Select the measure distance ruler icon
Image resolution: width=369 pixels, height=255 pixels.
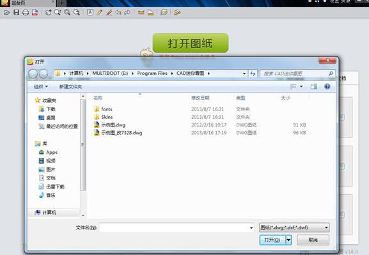[141, 12]
